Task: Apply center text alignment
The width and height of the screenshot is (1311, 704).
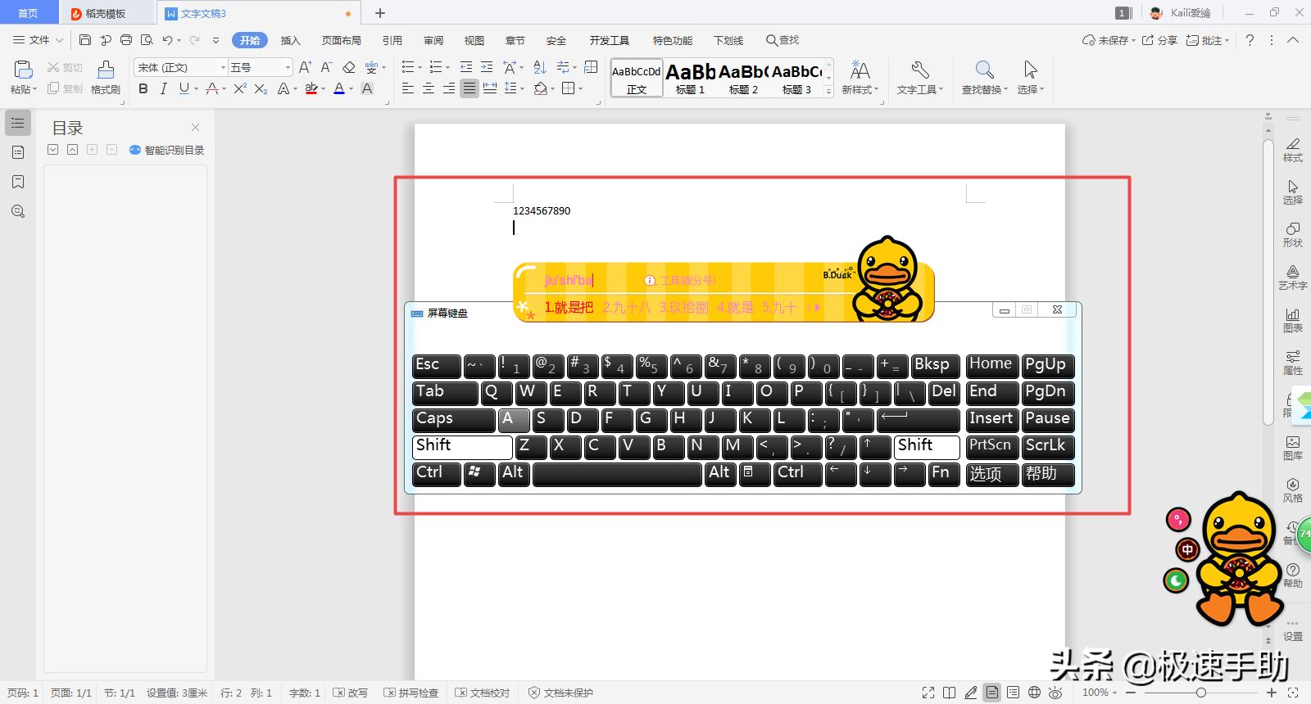Action: pyautogui.click(x=428, y=88)
